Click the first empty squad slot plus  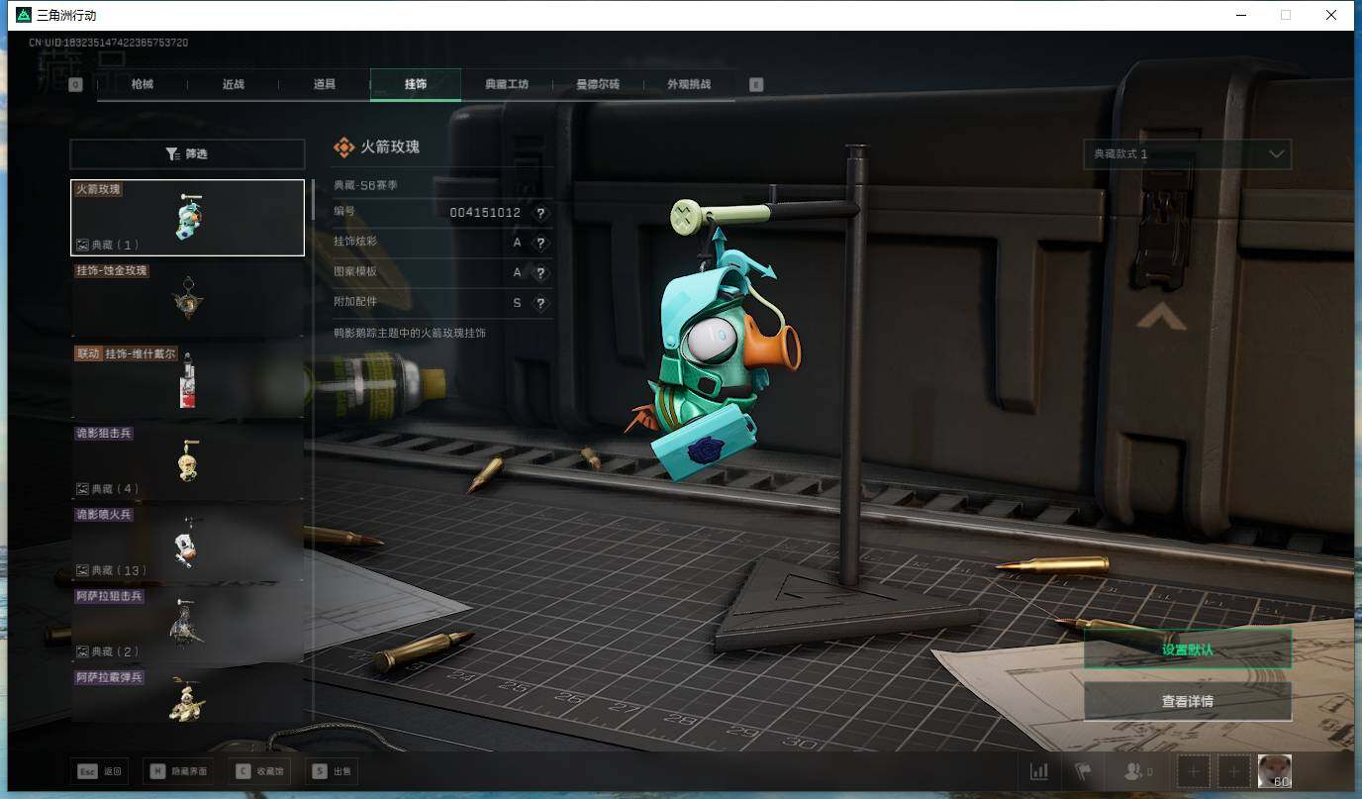[1194, 771]
